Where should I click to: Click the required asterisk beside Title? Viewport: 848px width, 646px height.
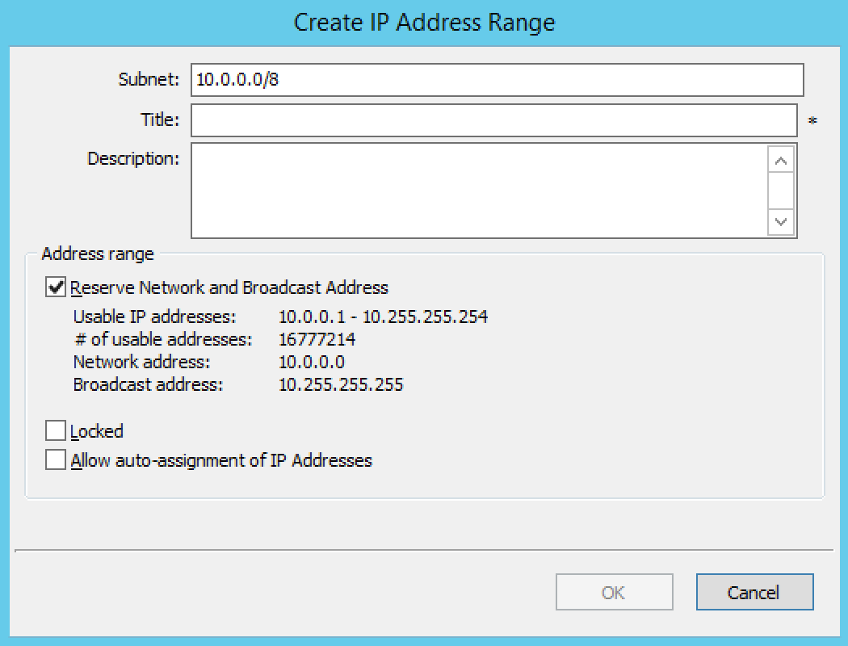click(x=812, y=122)
